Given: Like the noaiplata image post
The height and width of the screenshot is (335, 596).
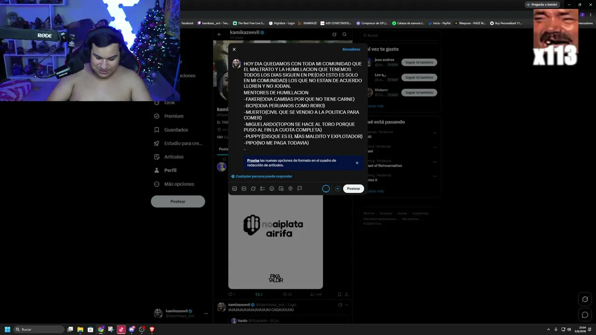Looking at the screenshot, I should [x=287, y=295].
